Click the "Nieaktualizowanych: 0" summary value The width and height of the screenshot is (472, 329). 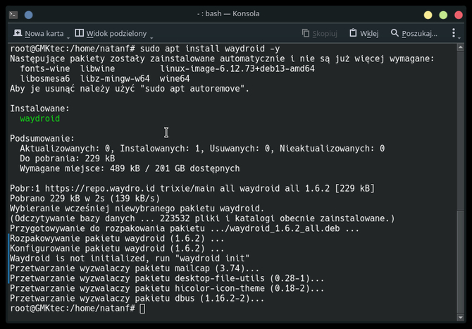[333, 149]
